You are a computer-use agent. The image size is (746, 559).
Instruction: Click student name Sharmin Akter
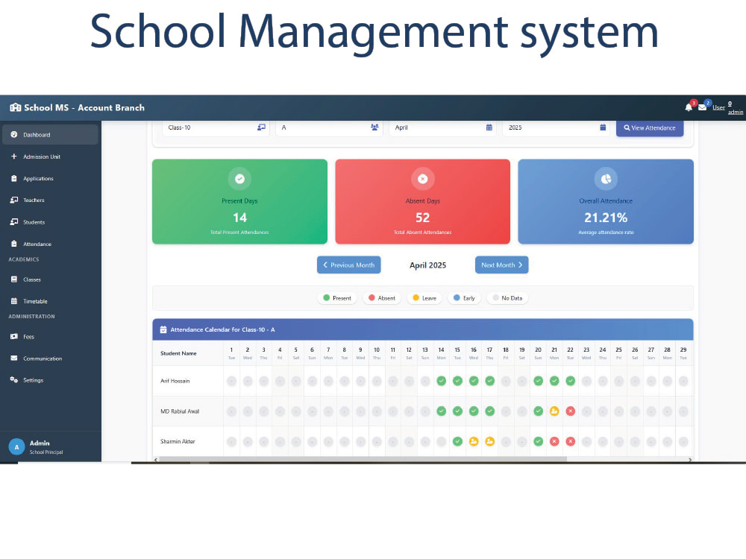[x=178, y=441]
